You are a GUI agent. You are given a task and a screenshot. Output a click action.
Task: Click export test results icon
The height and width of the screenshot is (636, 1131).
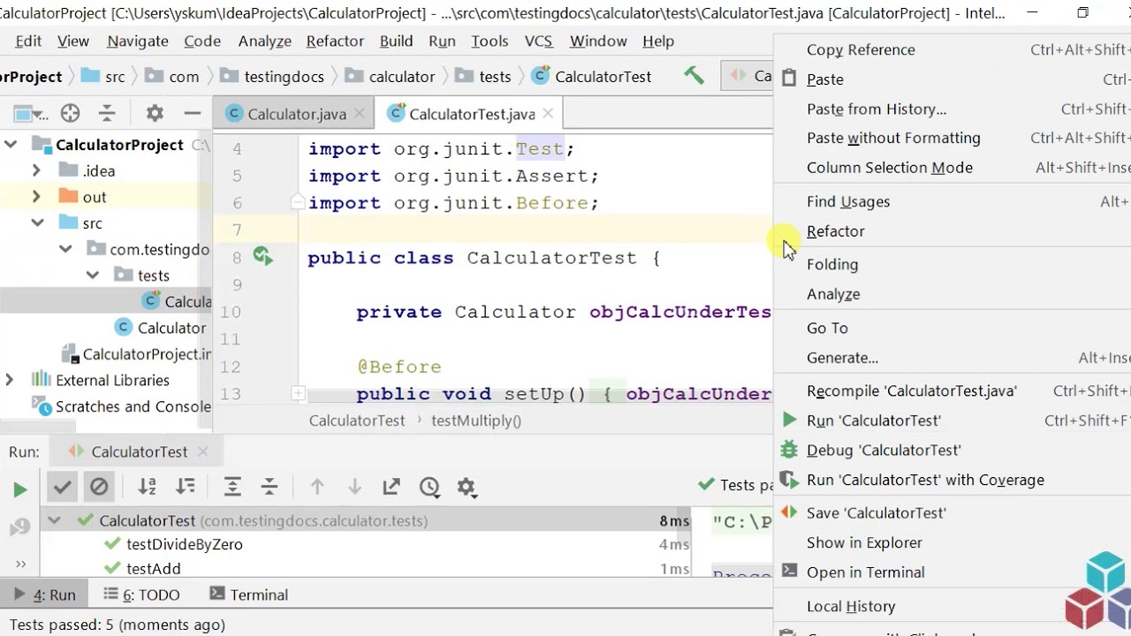(x=391, y=487)
